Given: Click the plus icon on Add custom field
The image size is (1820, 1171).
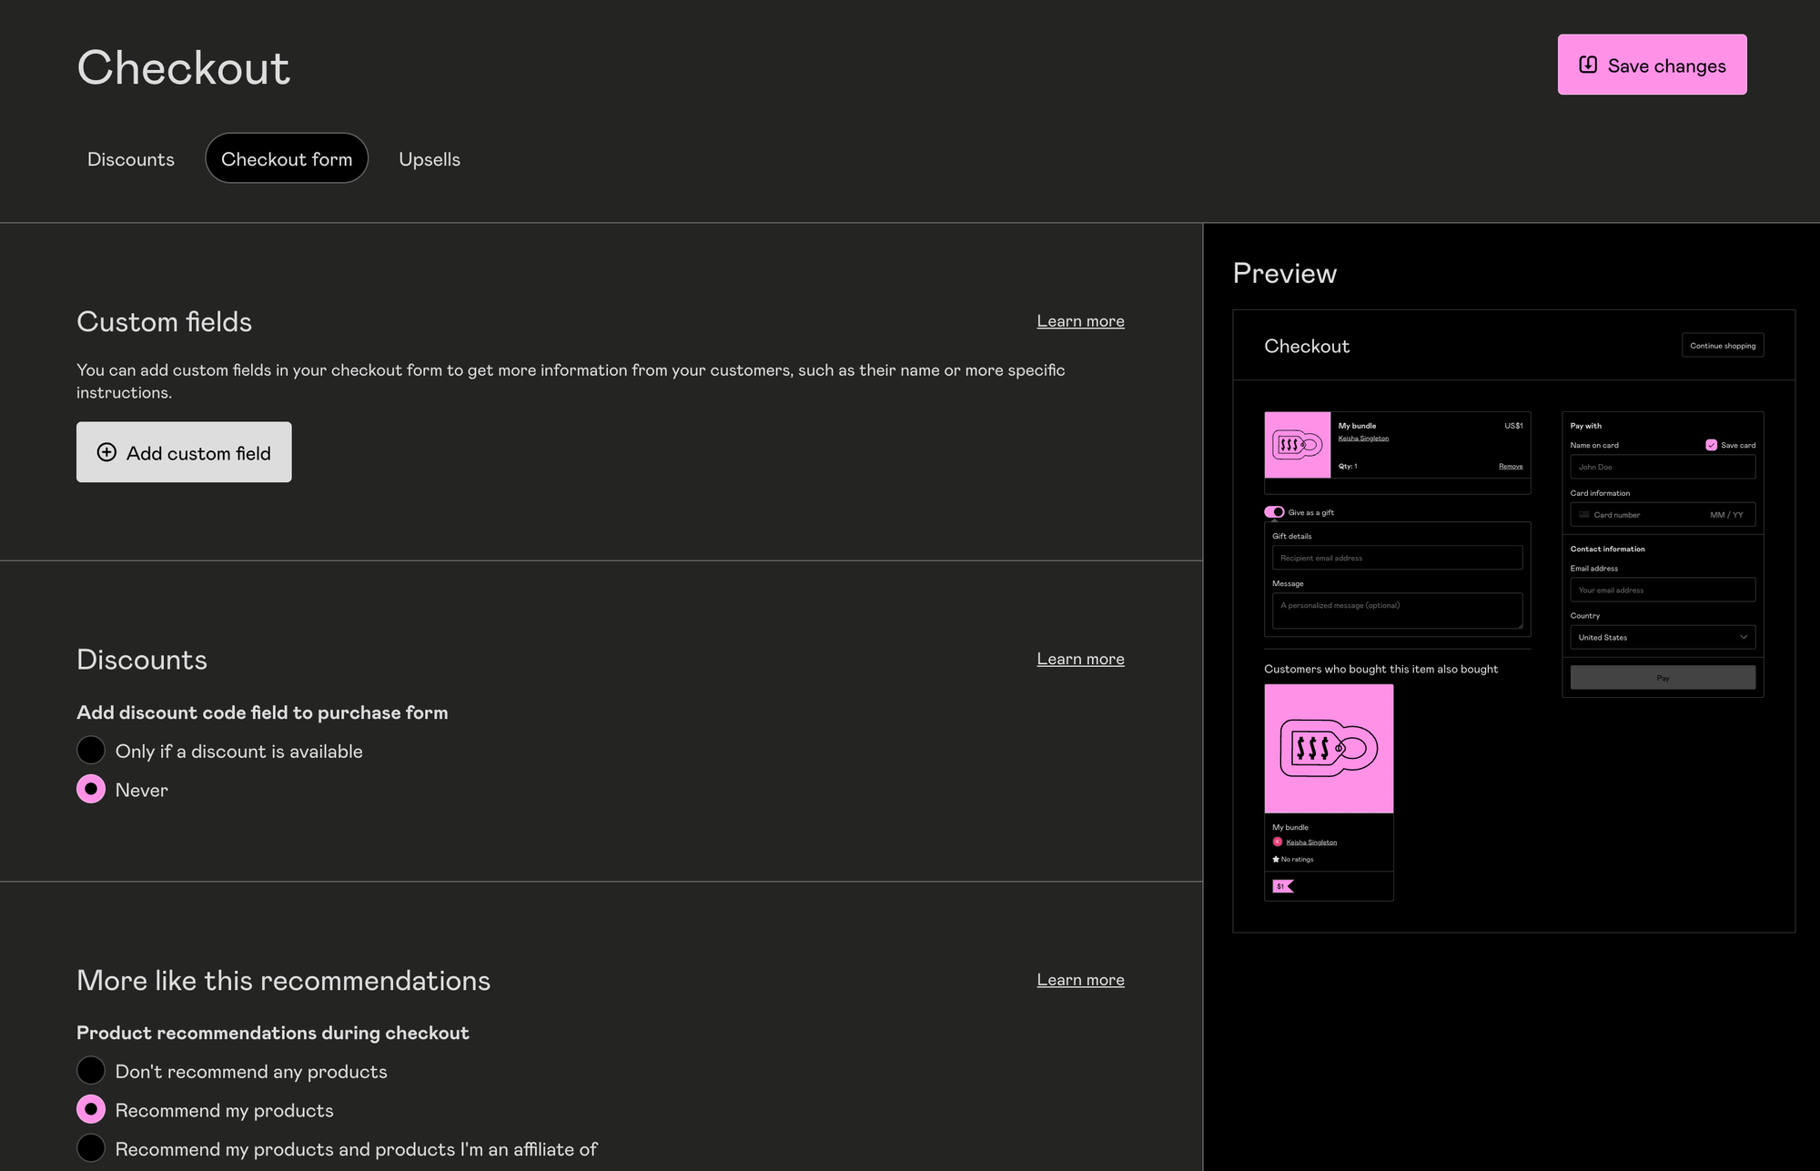Looking at the screenshot, I should 106,452.
